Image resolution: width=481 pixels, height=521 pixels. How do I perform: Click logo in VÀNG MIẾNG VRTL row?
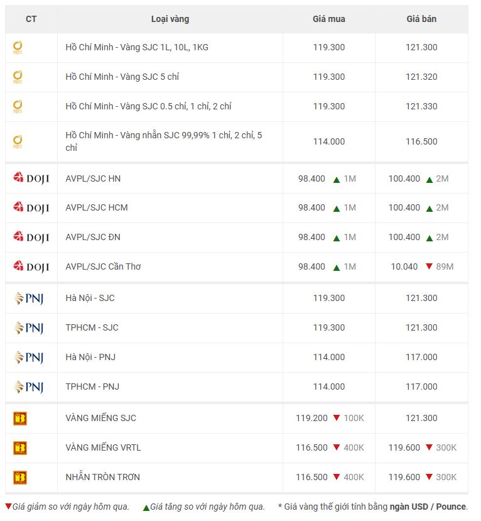coord(20,448)
